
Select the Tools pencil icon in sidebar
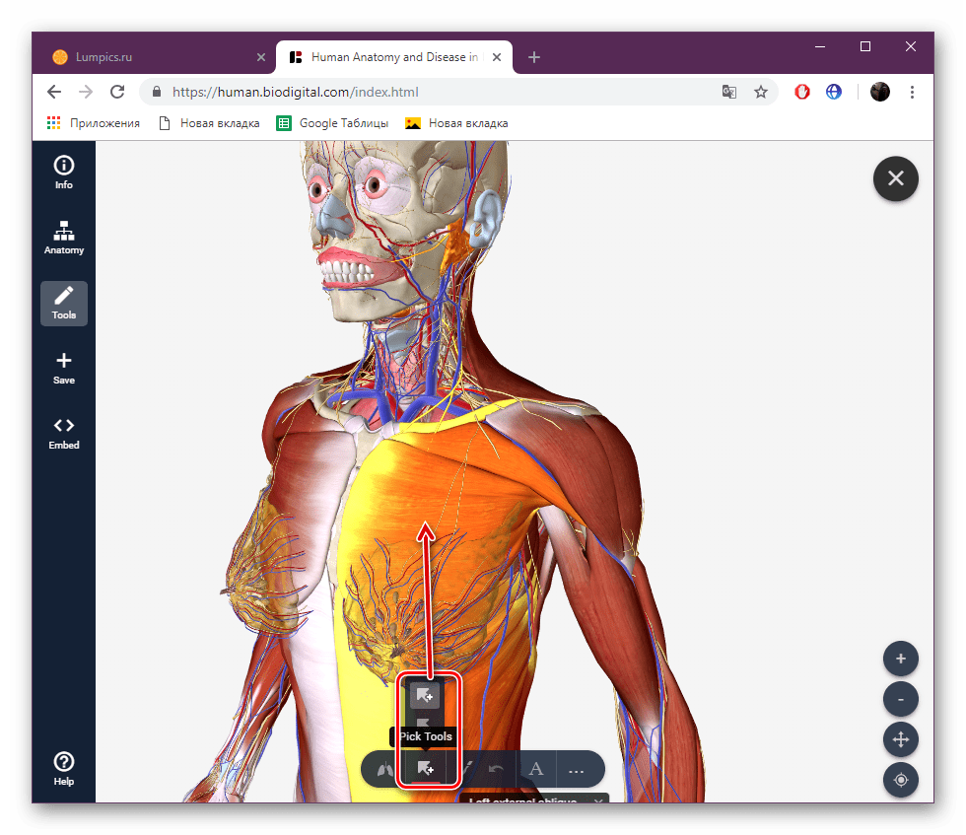point(63,303)
